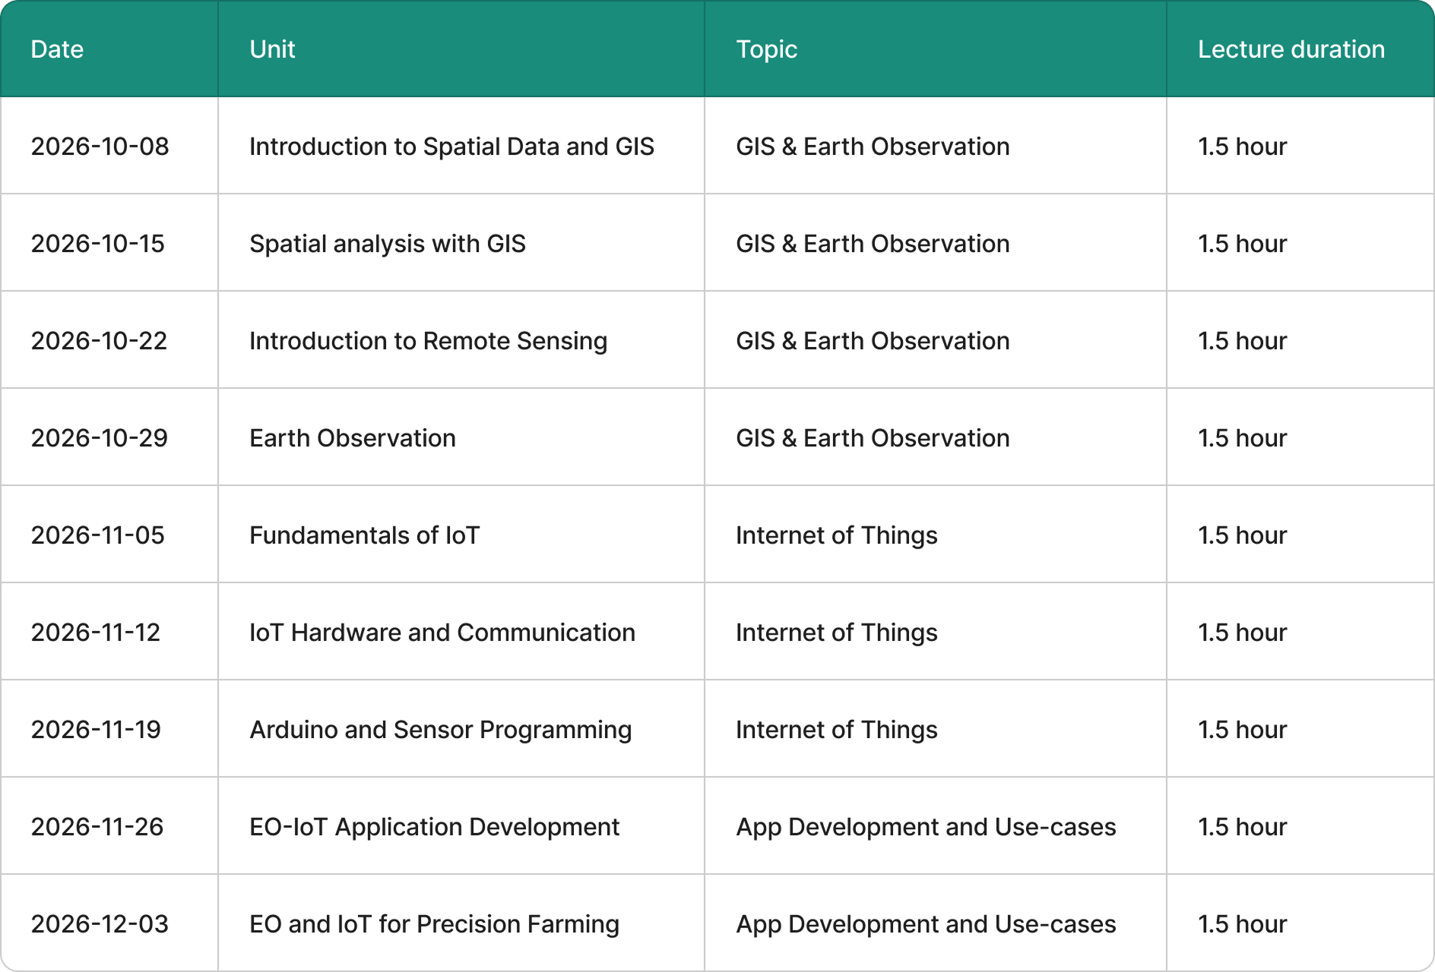Image resolution: width=1435 pixels, height=972 pixels.
Task: Click Internet of Things in 2026-11-05 row
Action: (x=837, y=535)
